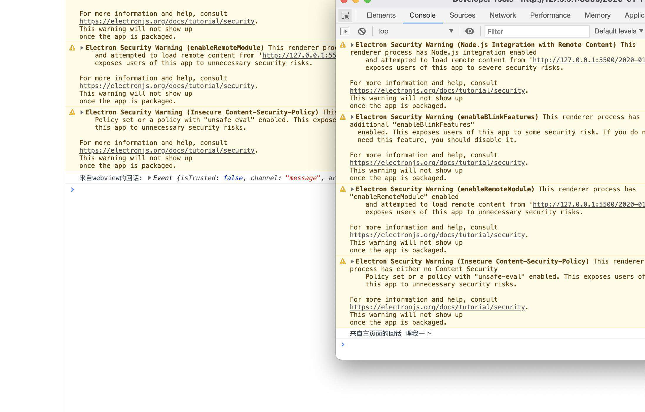Click minimize button of Developer Tools window
This screenshot has height=412, width=645.
pos(356,1)
